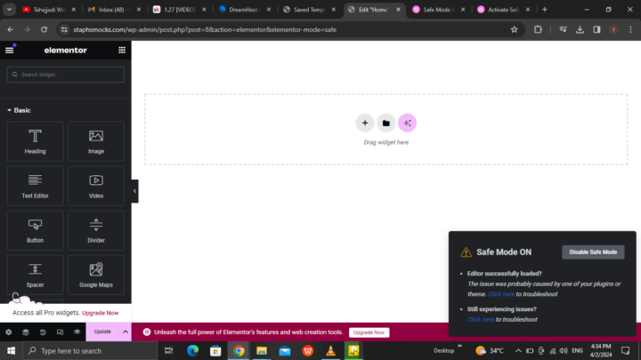Toggle Chrome side panel icon
641x360 pixels.
[x=596, y=29]
